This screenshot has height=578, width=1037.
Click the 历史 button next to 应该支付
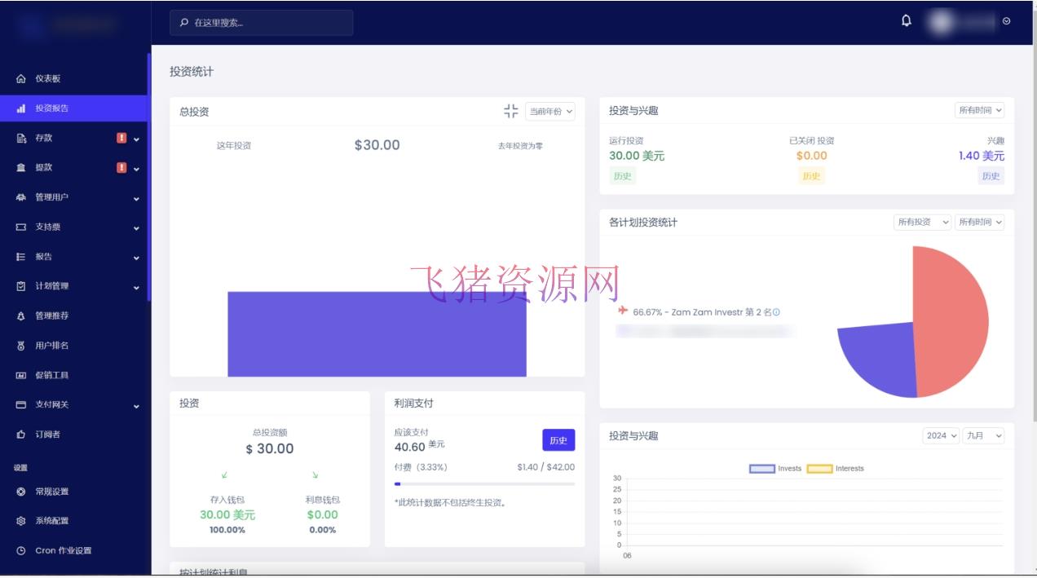click(558, 439)
